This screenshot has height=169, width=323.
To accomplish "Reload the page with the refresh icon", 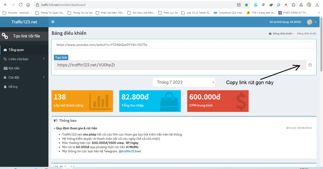I will point(21,5).
